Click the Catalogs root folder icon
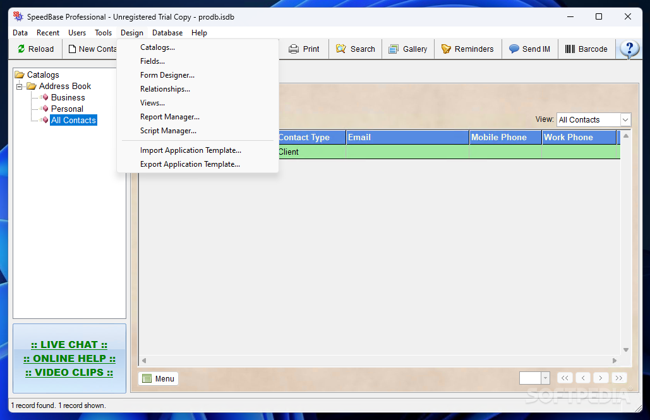This screenshot has height=420, width=650. click(x=20, y=75)
